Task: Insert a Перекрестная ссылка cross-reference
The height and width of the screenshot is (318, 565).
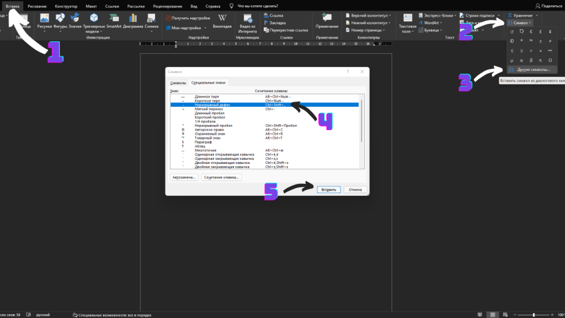Action: click(286, 31)
